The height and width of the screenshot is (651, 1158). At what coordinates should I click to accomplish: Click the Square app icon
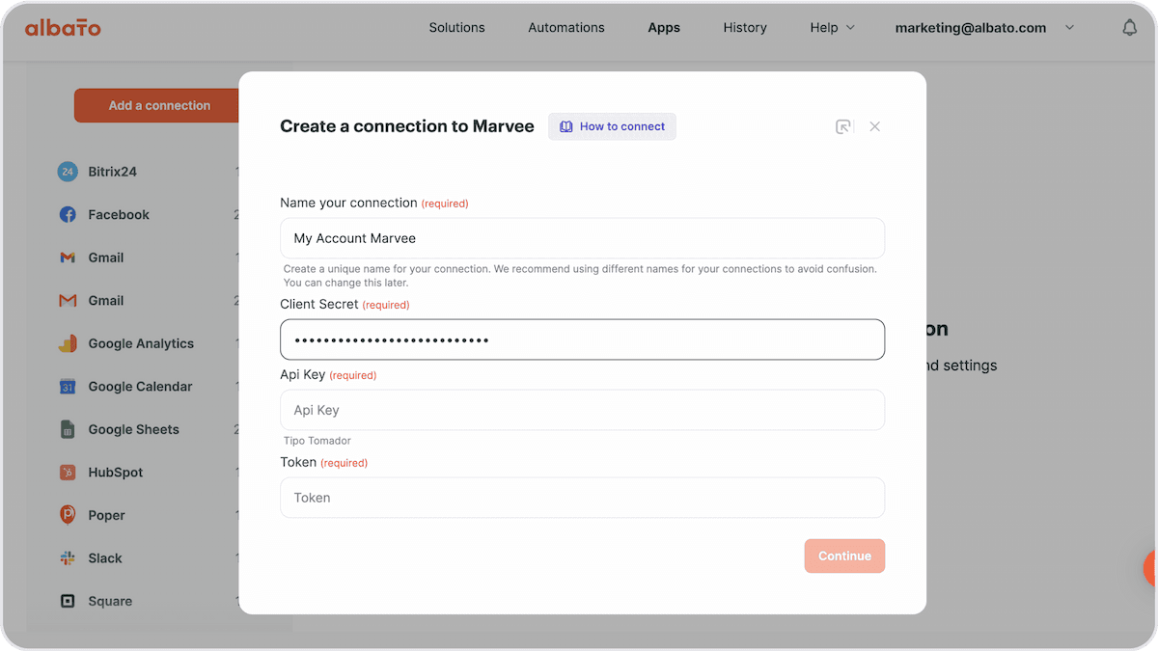(68, 601)
